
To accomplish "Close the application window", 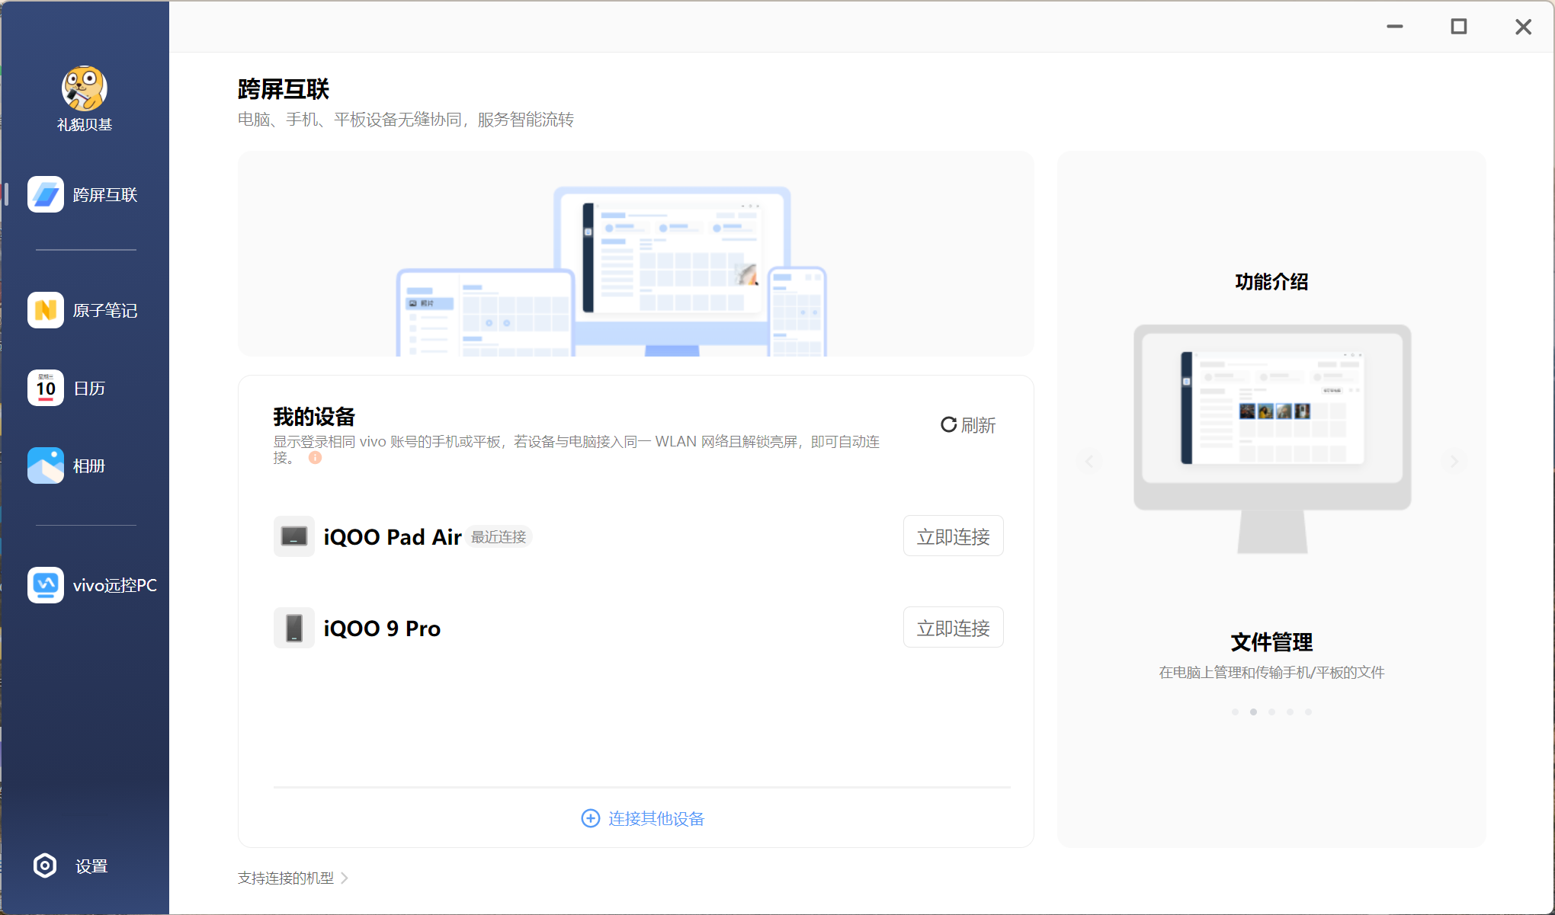I will pyautogui.click(x=1523, y=27).
